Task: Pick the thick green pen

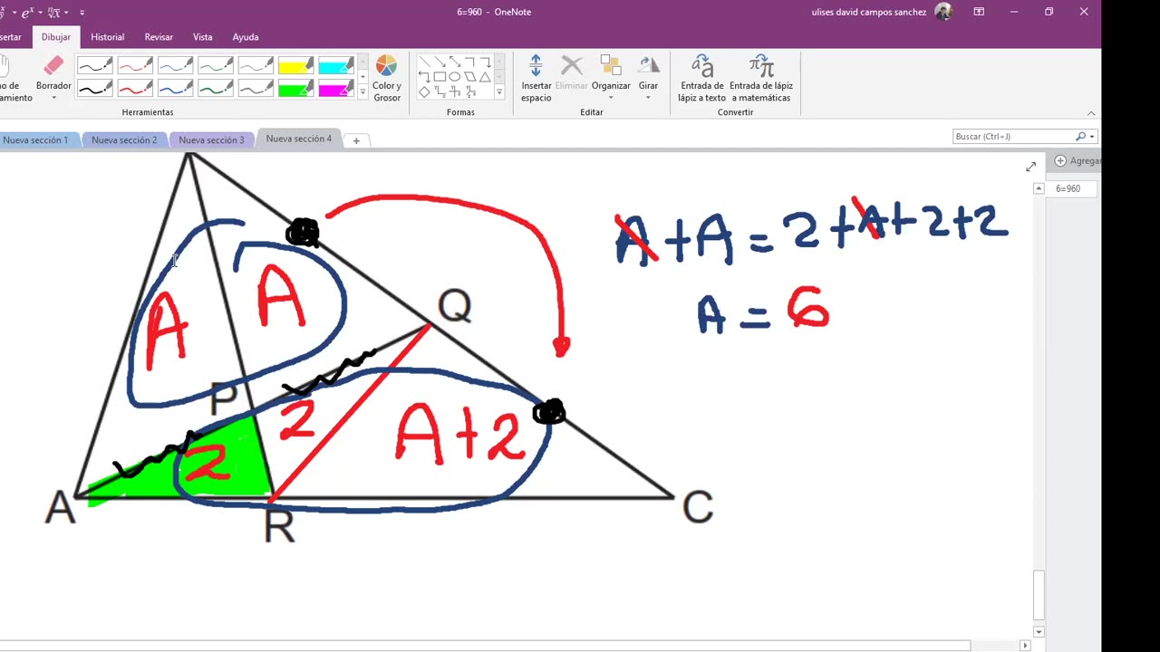Action: [x=215, y=88]
